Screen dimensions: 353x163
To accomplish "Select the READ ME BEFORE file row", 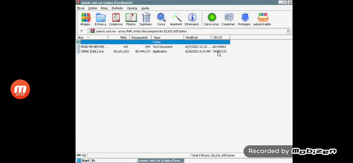I will pos(153,47).
